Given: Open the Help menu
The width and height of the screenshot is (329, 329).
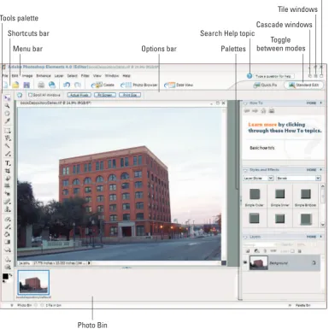Looking at the screenshot, I should tap(126, 76).
